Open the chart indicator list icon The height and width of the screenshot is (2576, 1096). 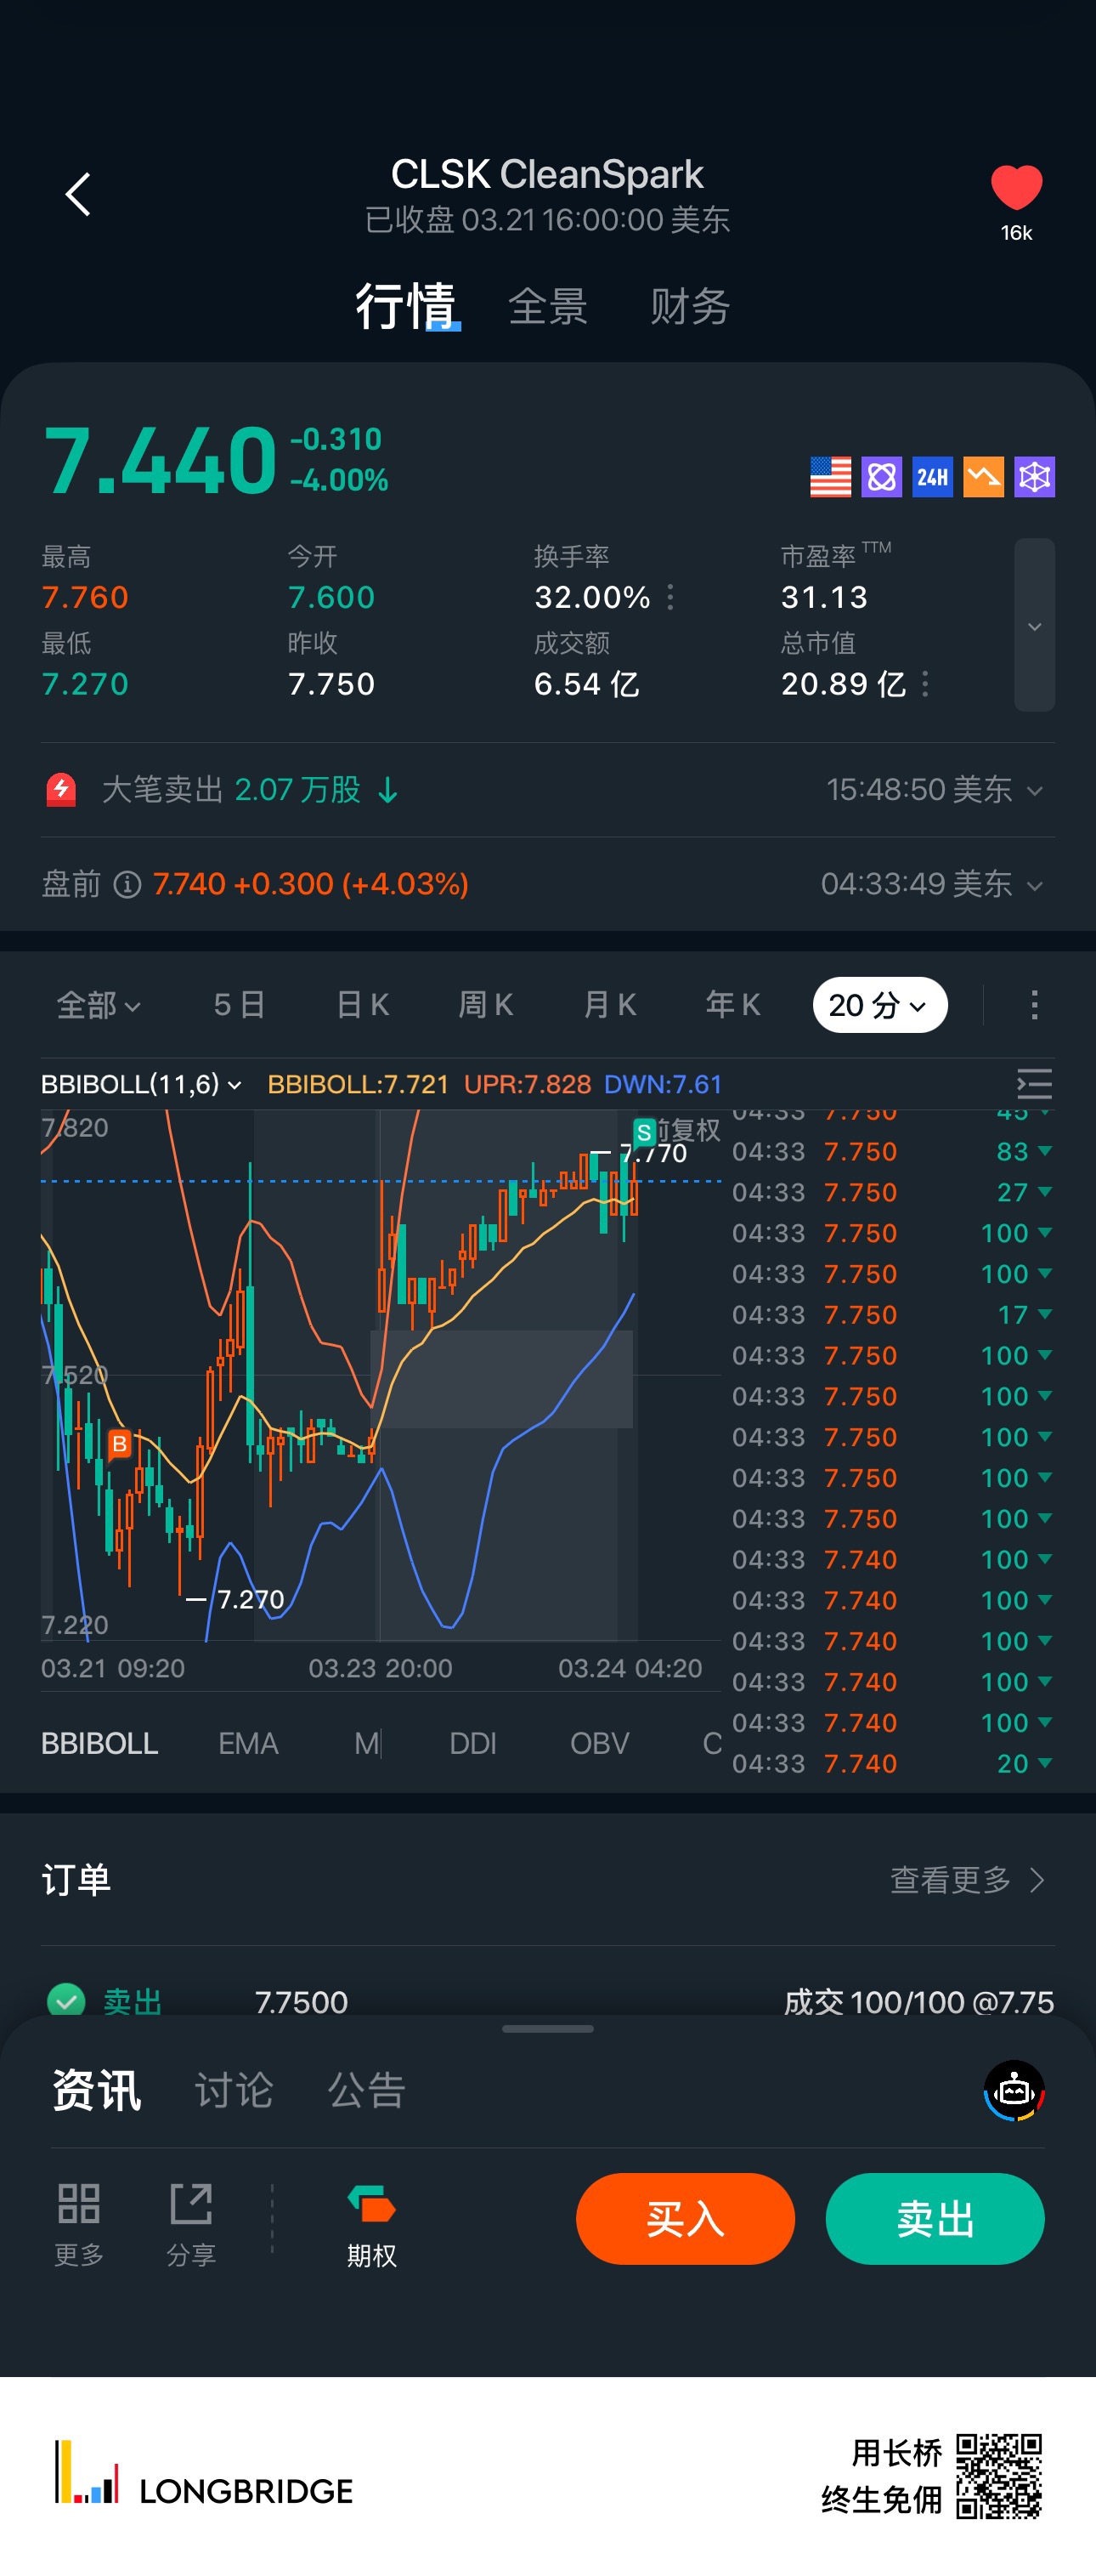(1033, 1084)
